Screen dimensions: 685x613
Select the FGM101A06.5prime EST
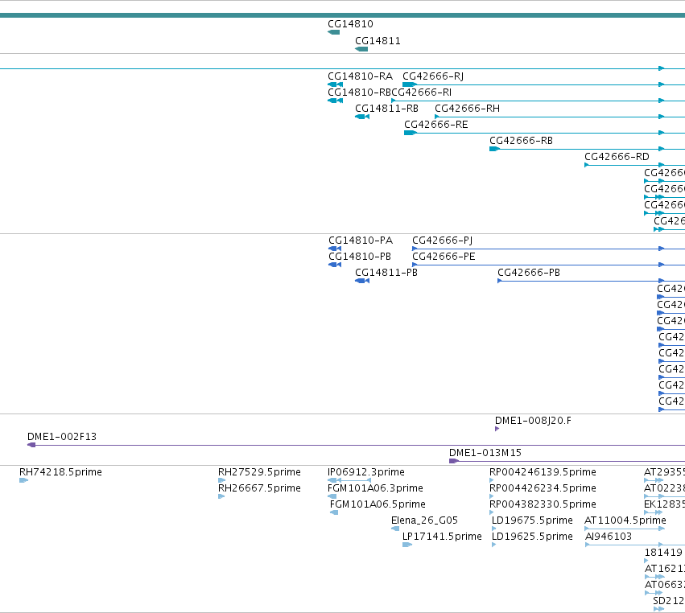pyautogui.click(x=378, y=504)
